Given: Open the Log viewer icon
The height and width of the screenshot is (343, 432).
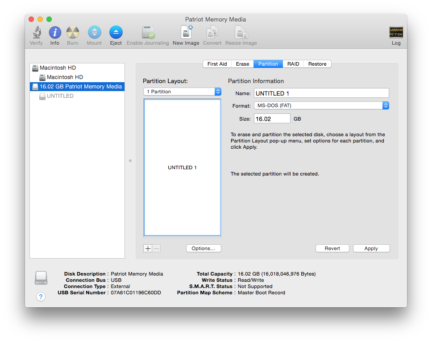Looking at the screenshot, I should coord(396,32).
